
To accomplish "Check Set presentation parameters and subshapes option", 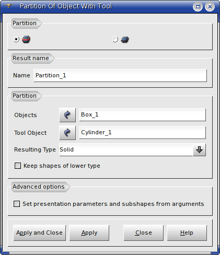I will click(x=17, y=204).
